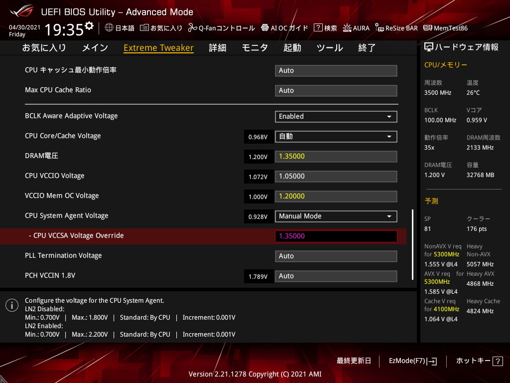
Task: Click the 19:35 clock display
Action: 64,30
